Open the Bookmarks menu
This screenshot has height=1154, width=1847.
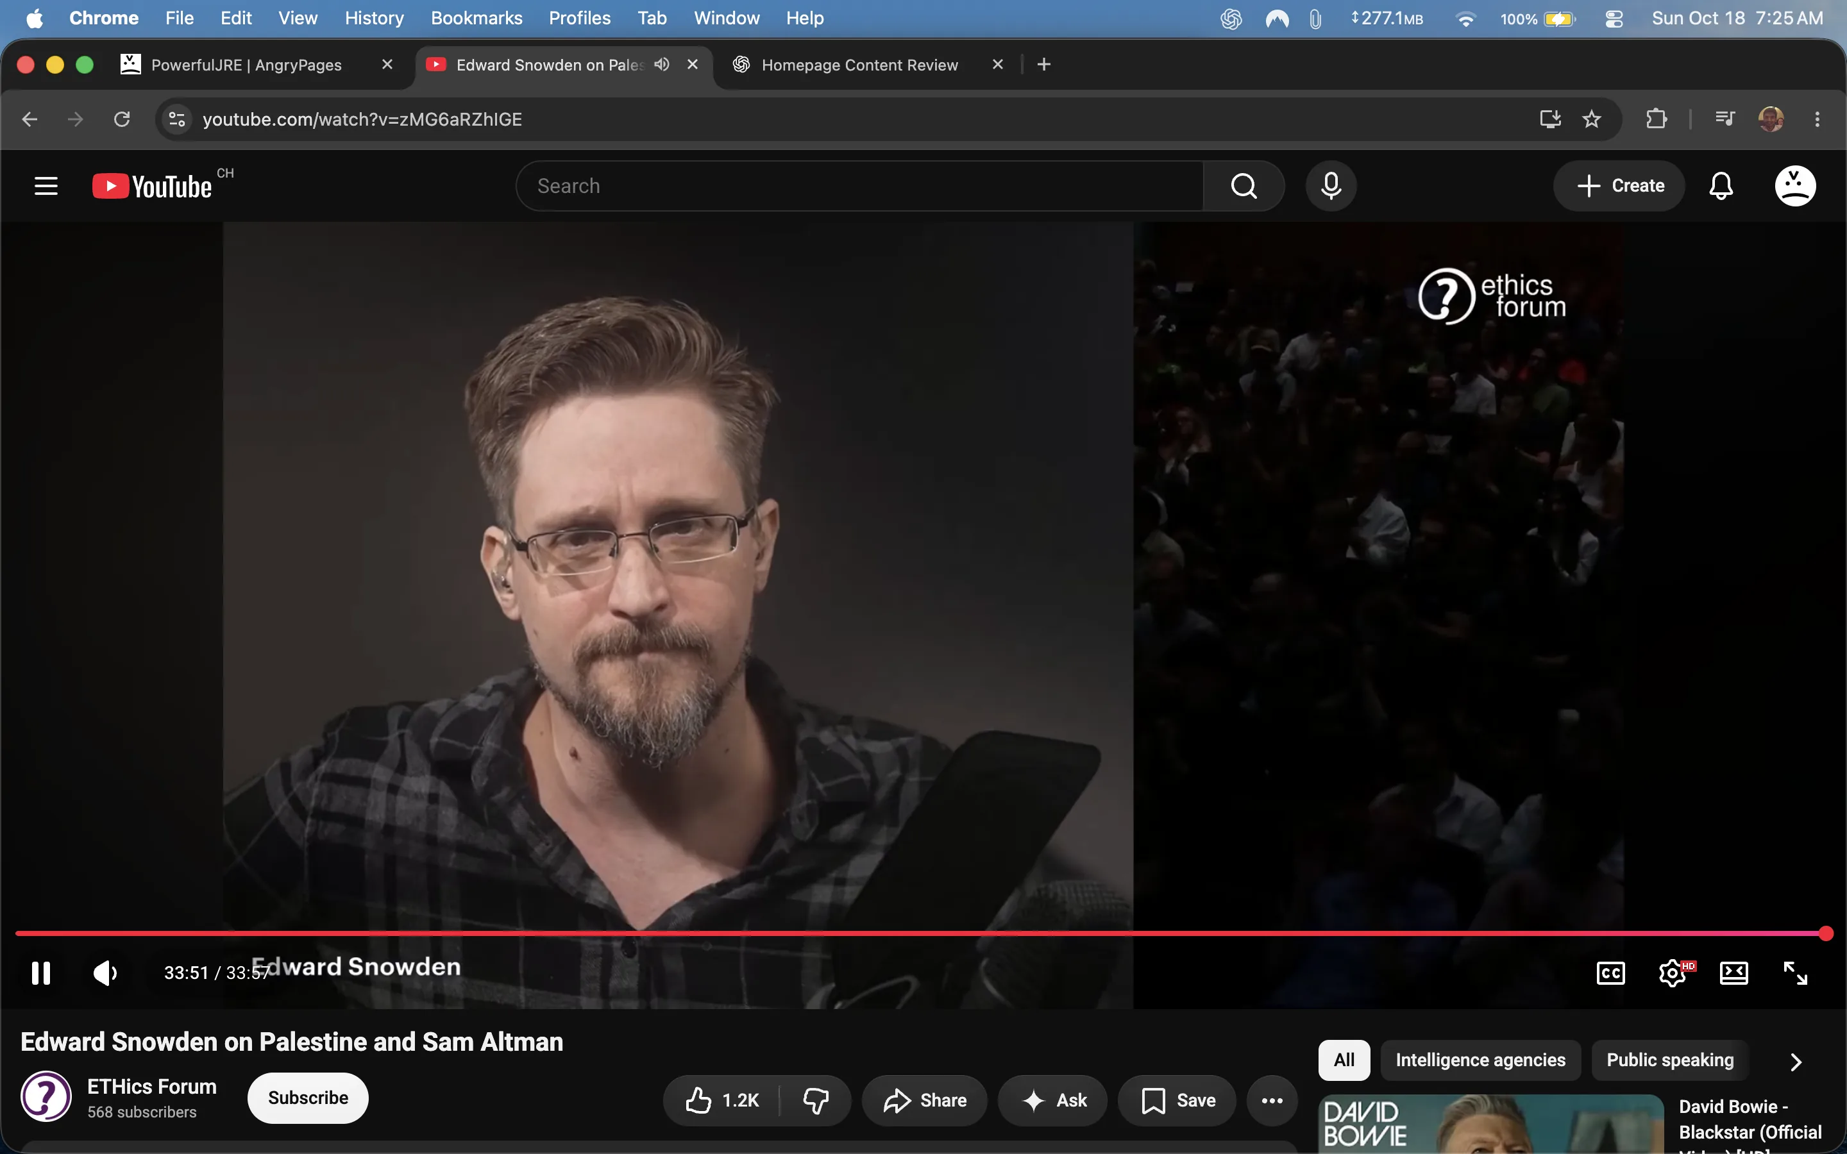(x=477, y=19)
